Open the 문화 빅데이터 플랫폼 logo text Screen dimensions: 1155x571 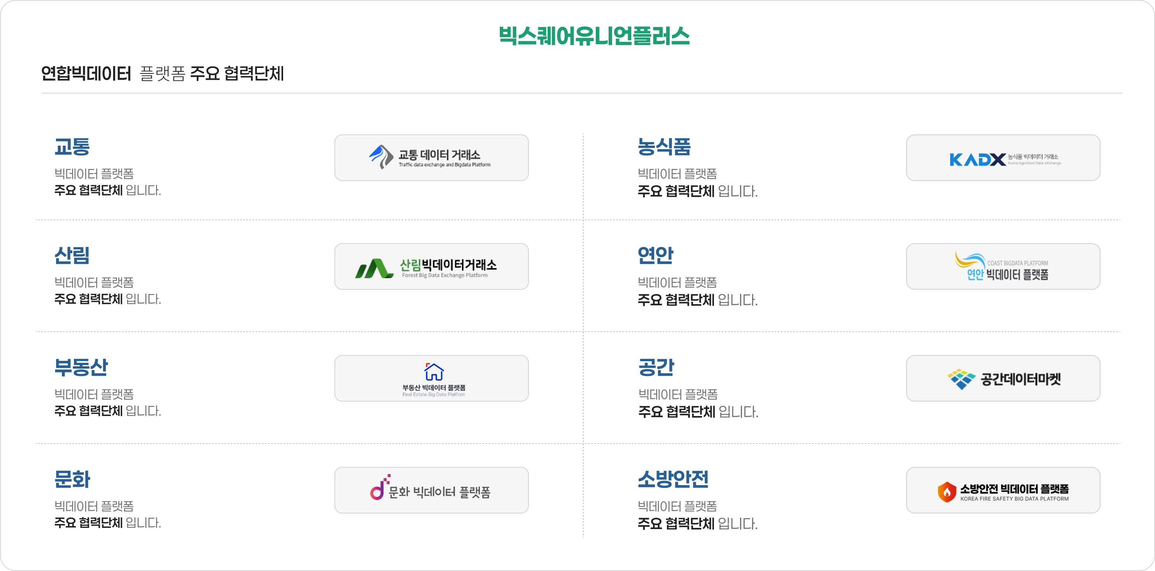pos(439,492)
